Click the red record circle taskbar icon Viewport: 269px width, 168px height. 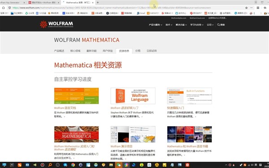pos(43,165)
